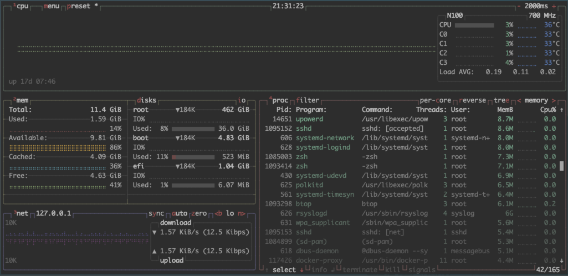
Task: Click the 2000ms update interval value
Action: pyautogui.click(x=536, y=6)
